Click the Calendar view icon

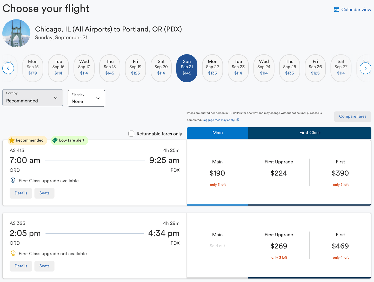pos(336,10)
